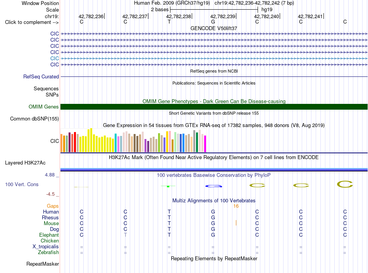Click the blue H3K27Ac signal band
This screenshot has width=368, height=273.
214,170
